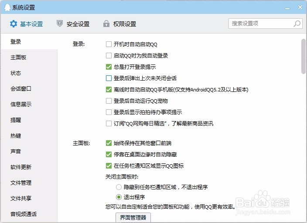307x223 pixels.
Task: Select 文件管理 in the sidebar
Action: click(x=29, y=182)
